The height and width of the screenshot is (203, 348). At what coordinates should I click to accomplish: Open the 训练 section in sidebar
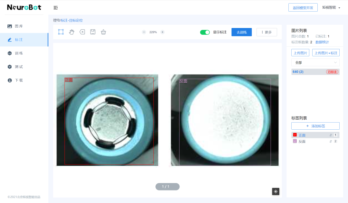tap(19, 53)
